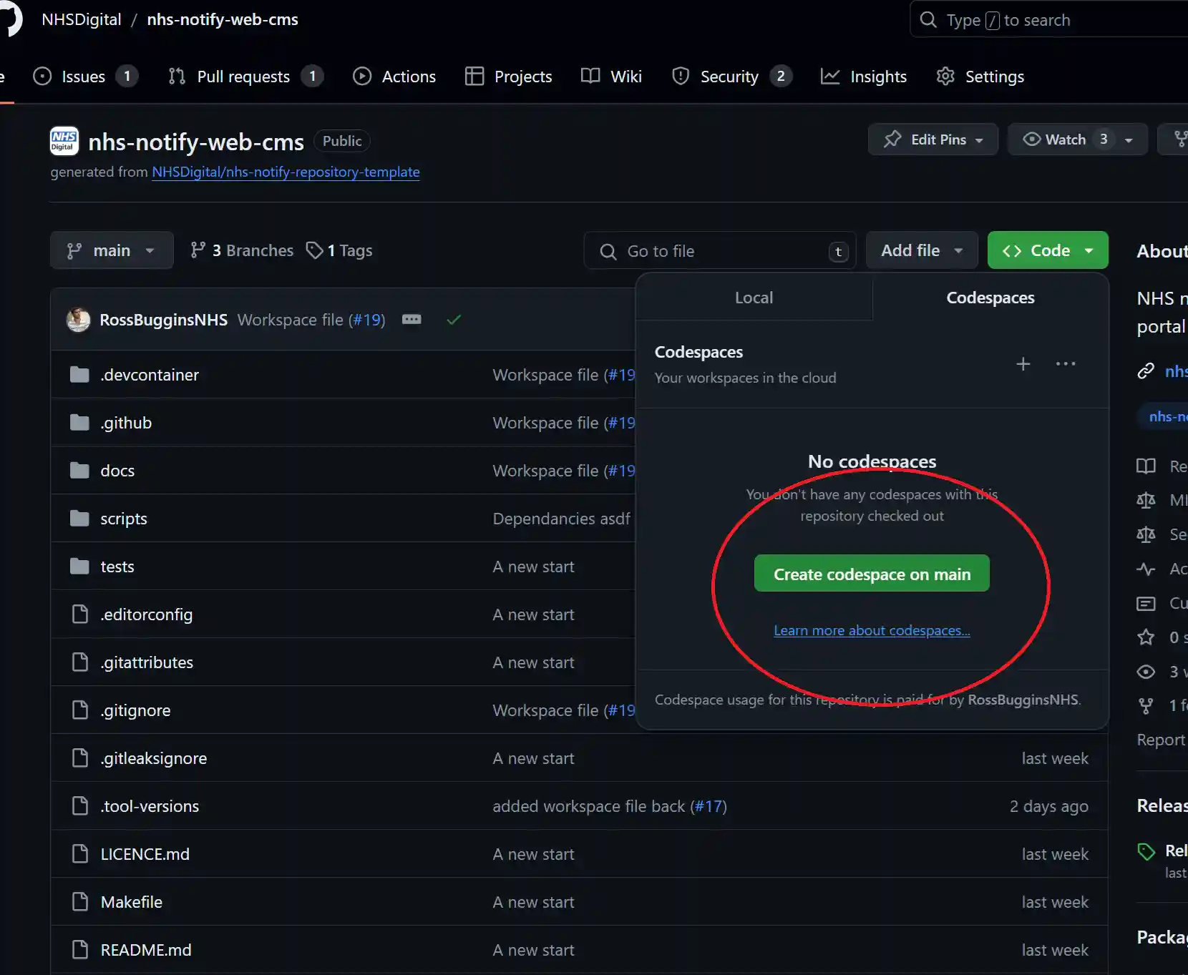Toggle Watch for this repository

(x=1056, y=139)
